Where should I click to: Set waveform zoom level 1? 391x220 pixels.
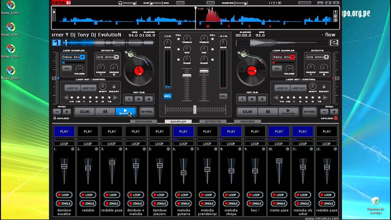[335, 12]
